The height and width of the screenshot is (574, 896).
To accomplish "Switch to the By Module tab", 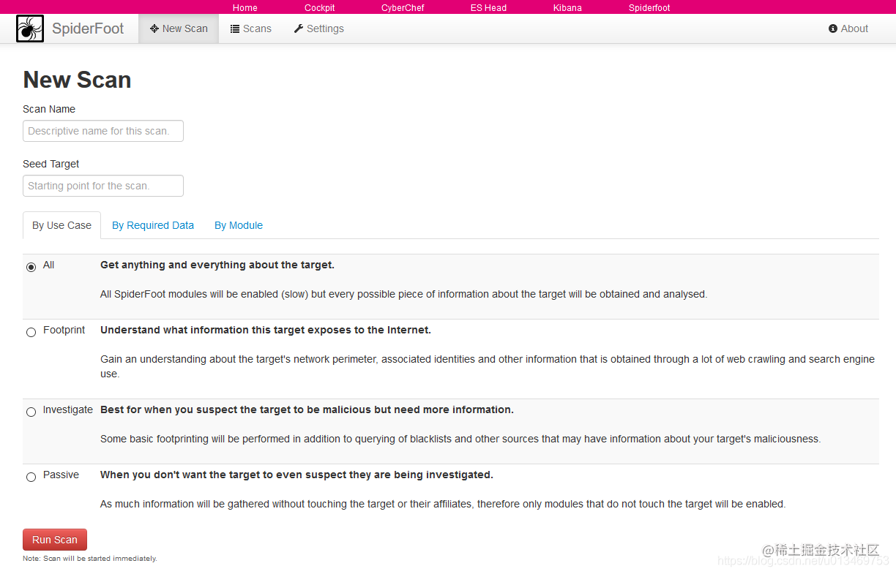I will [x=239, y=225].
